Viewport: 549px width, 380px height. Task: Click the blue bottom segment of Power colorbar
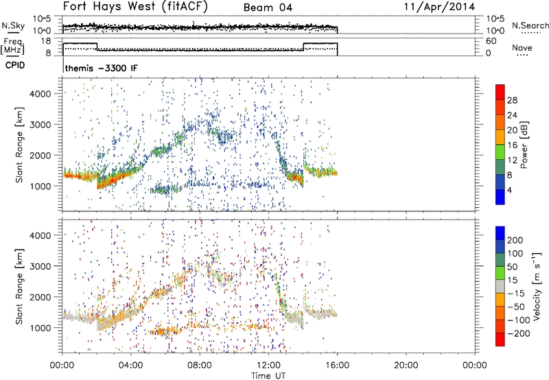click(x=500, y=198)
